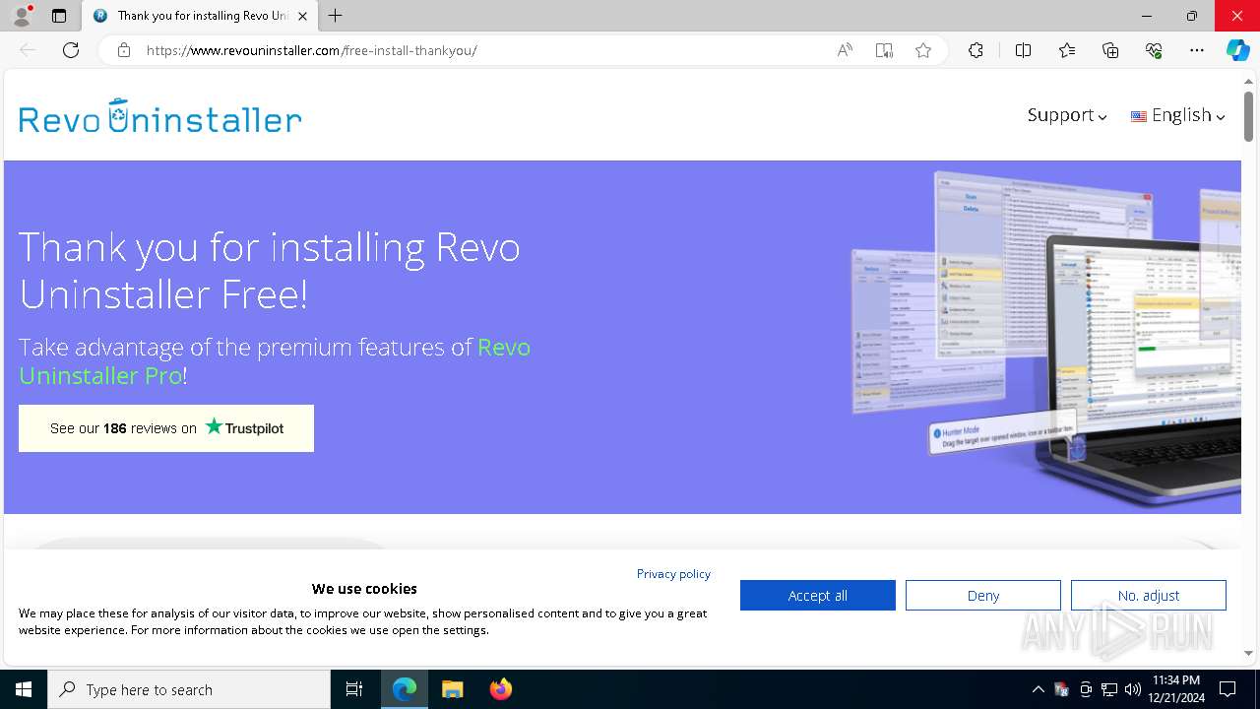Show hidden system tray icons chevron

pos(1038,689)
